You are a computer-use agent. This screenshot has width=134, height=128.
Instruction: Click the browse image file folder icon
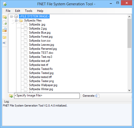(x=11, y=96)
